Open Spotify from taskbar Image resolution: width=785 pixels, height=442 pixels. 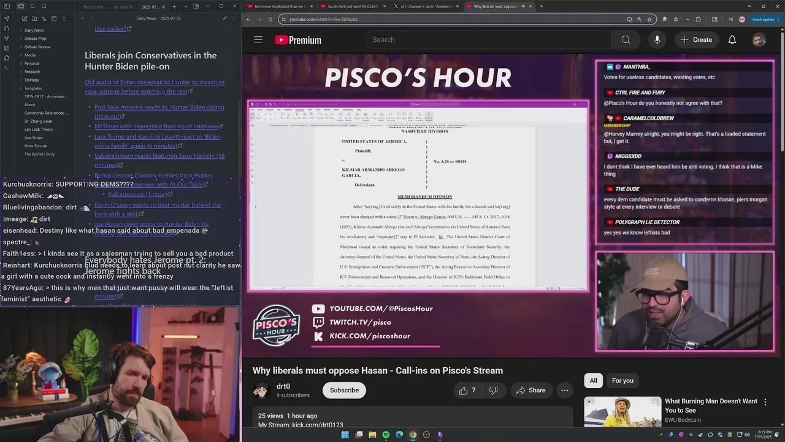[x=386, y=435]
